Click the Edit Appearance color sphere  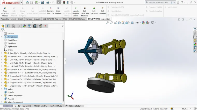tap(143, 23)
